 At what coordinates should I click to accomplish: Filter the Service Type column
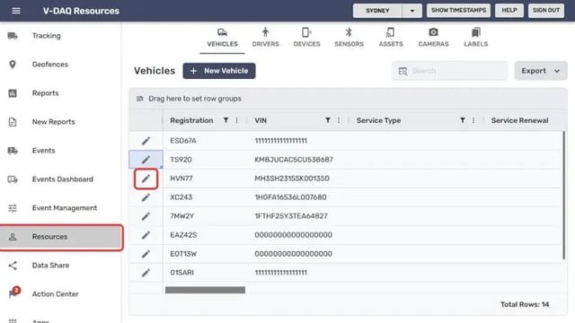pos(463,120)
